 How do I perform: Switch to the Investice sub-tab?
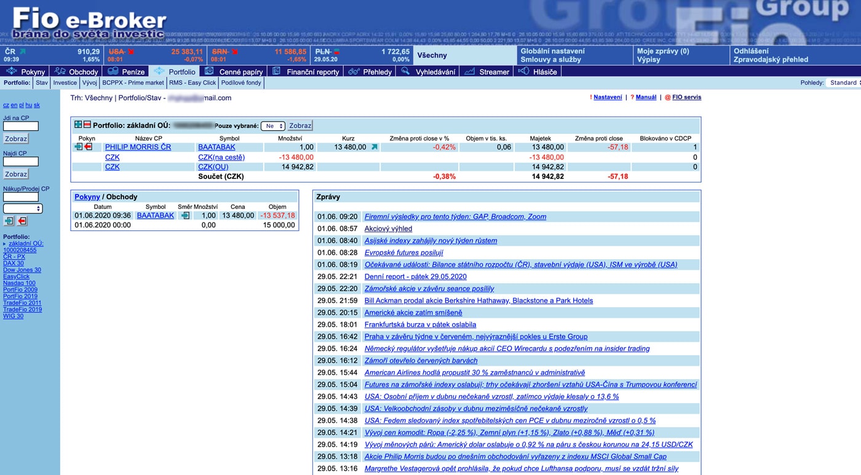click(x=65, y=82)
